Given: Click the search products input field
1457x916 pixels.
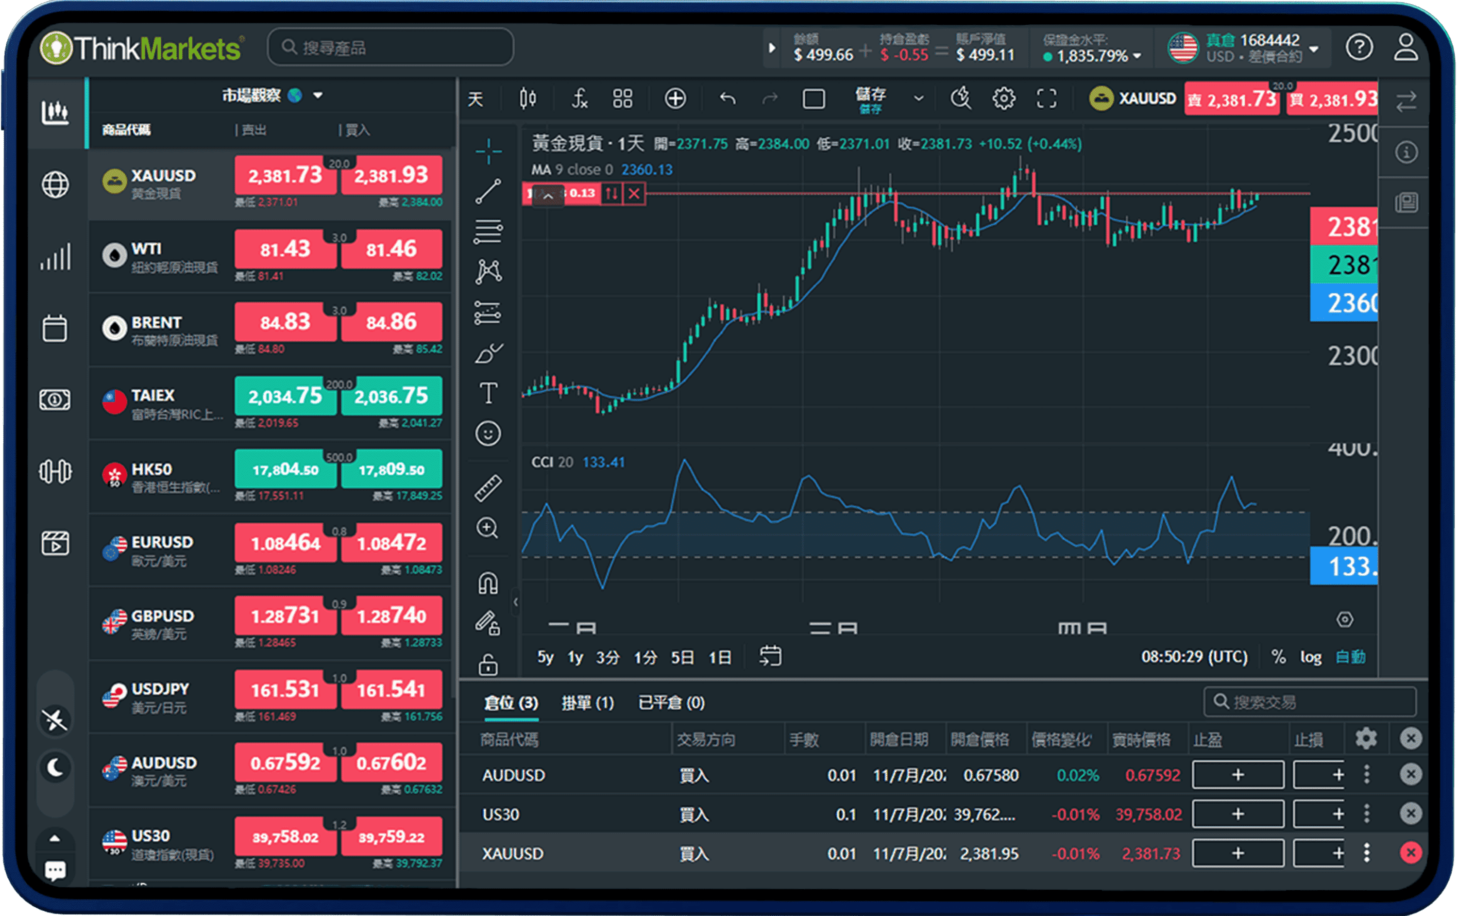Looking at the screenshot, I should coord(391,47).
